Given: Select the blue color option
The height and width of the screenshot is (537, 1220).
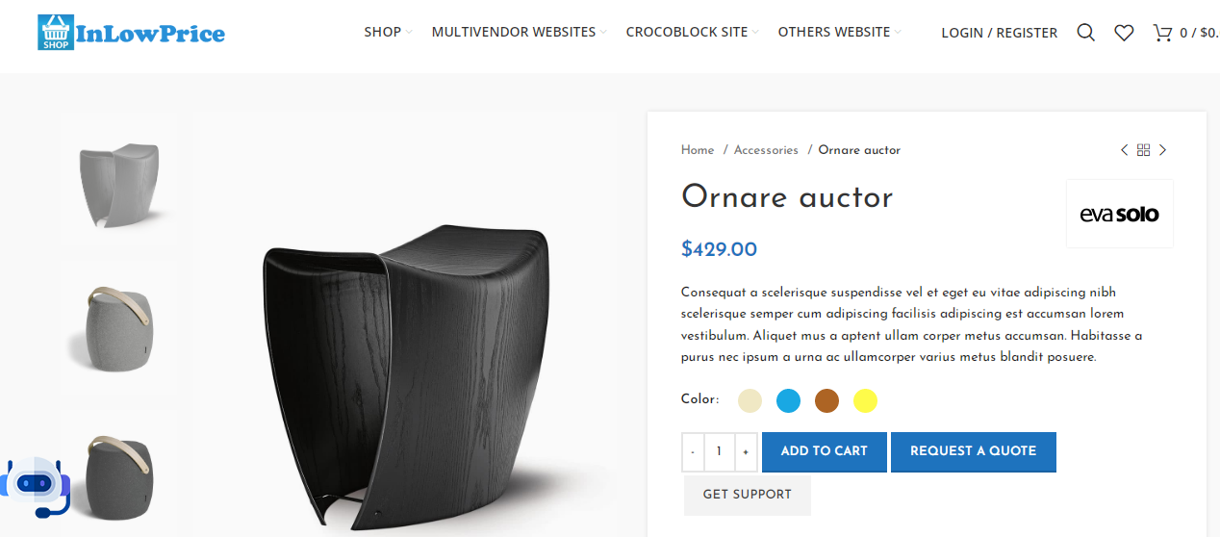Looking at the screenshot, I should tap(788, 400).
